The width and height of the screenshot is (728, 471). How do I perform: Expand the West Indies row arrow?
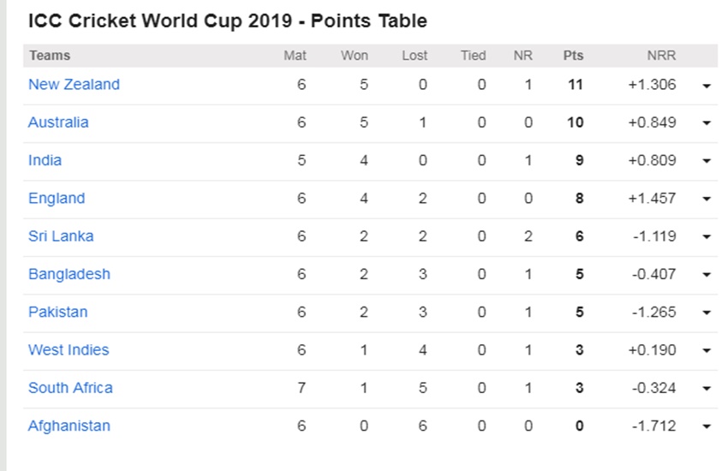[707, 351]
